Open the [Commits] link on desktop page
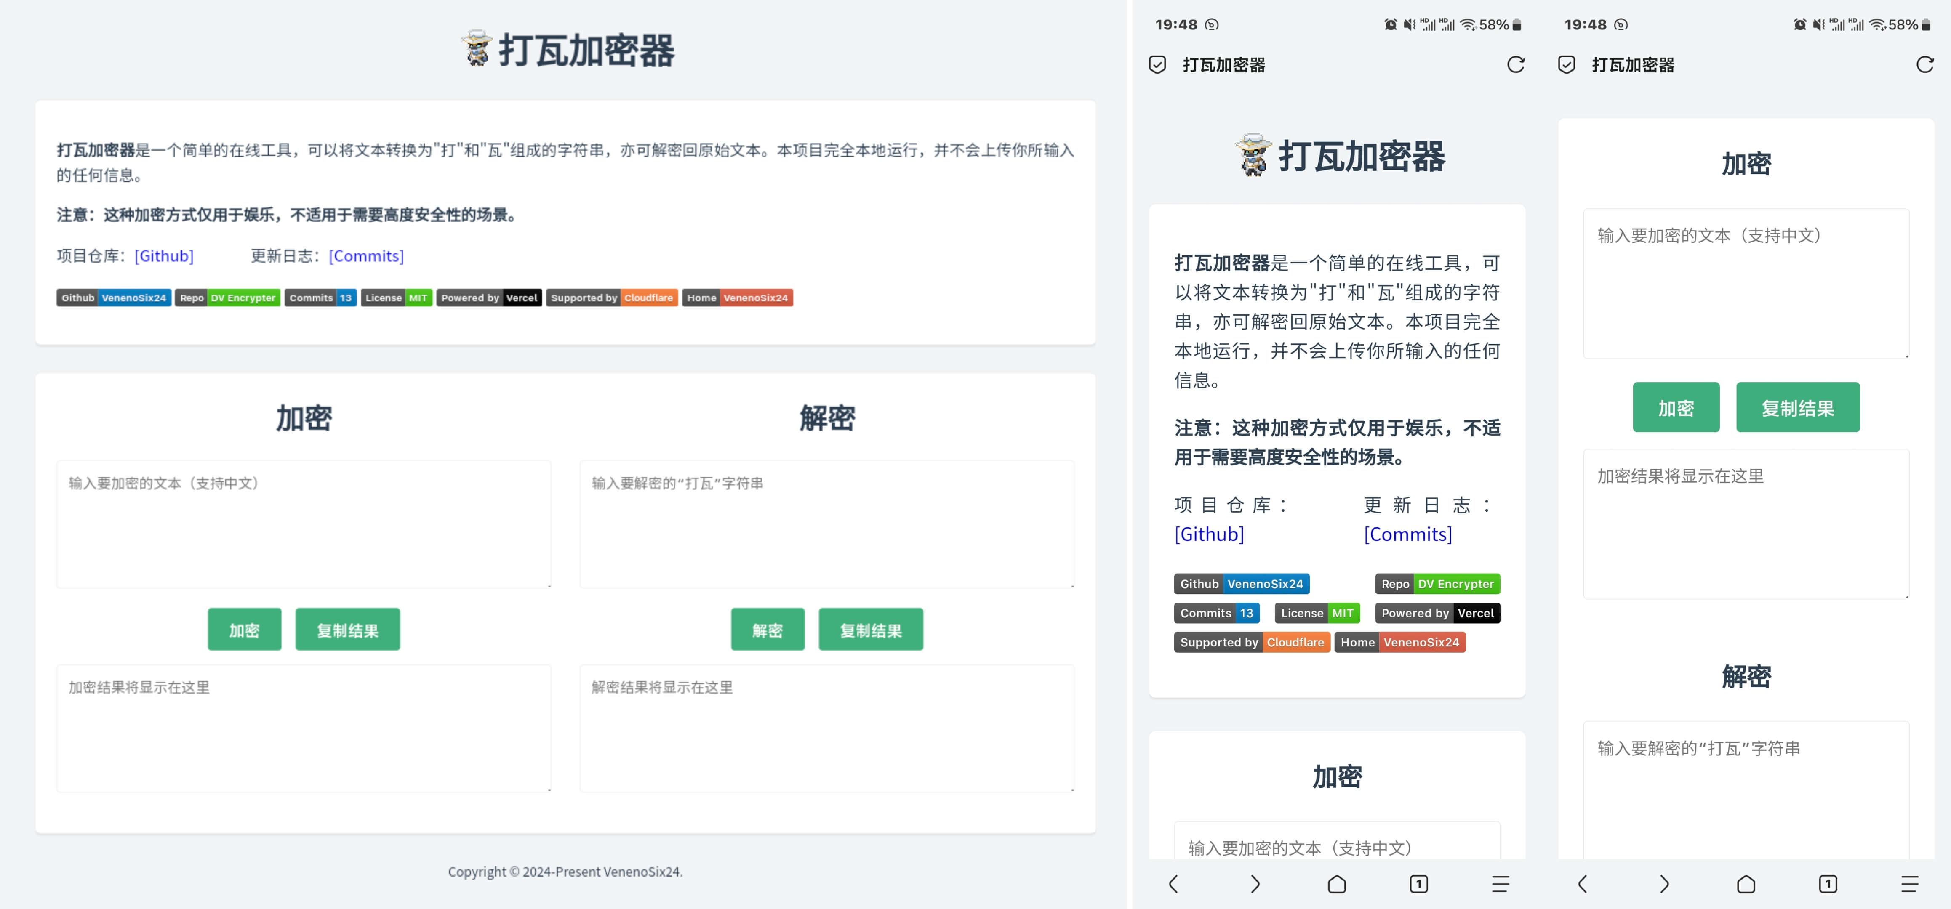Viewport: 1951px width, 909px height. (366, 256)
